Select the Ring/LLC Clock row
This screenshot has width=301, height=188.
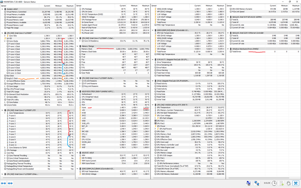click(x=38, y=78)
